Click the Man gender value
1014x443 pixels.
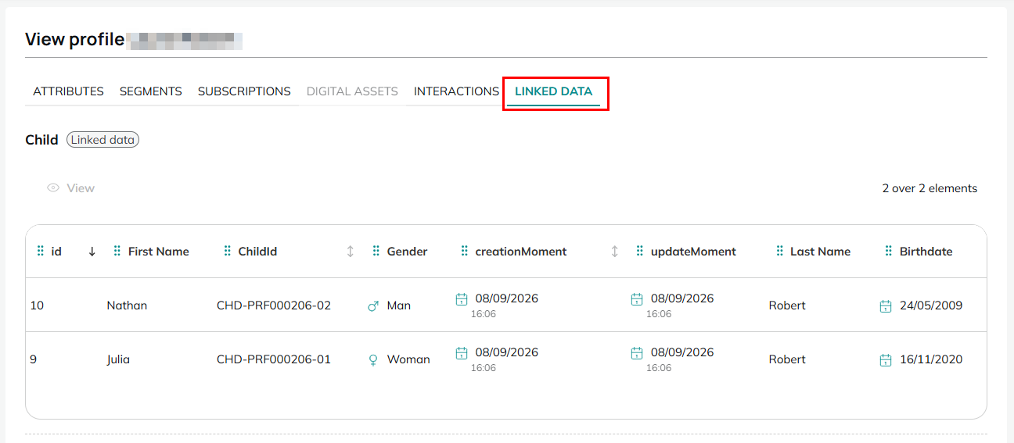[x=399, y=305]
